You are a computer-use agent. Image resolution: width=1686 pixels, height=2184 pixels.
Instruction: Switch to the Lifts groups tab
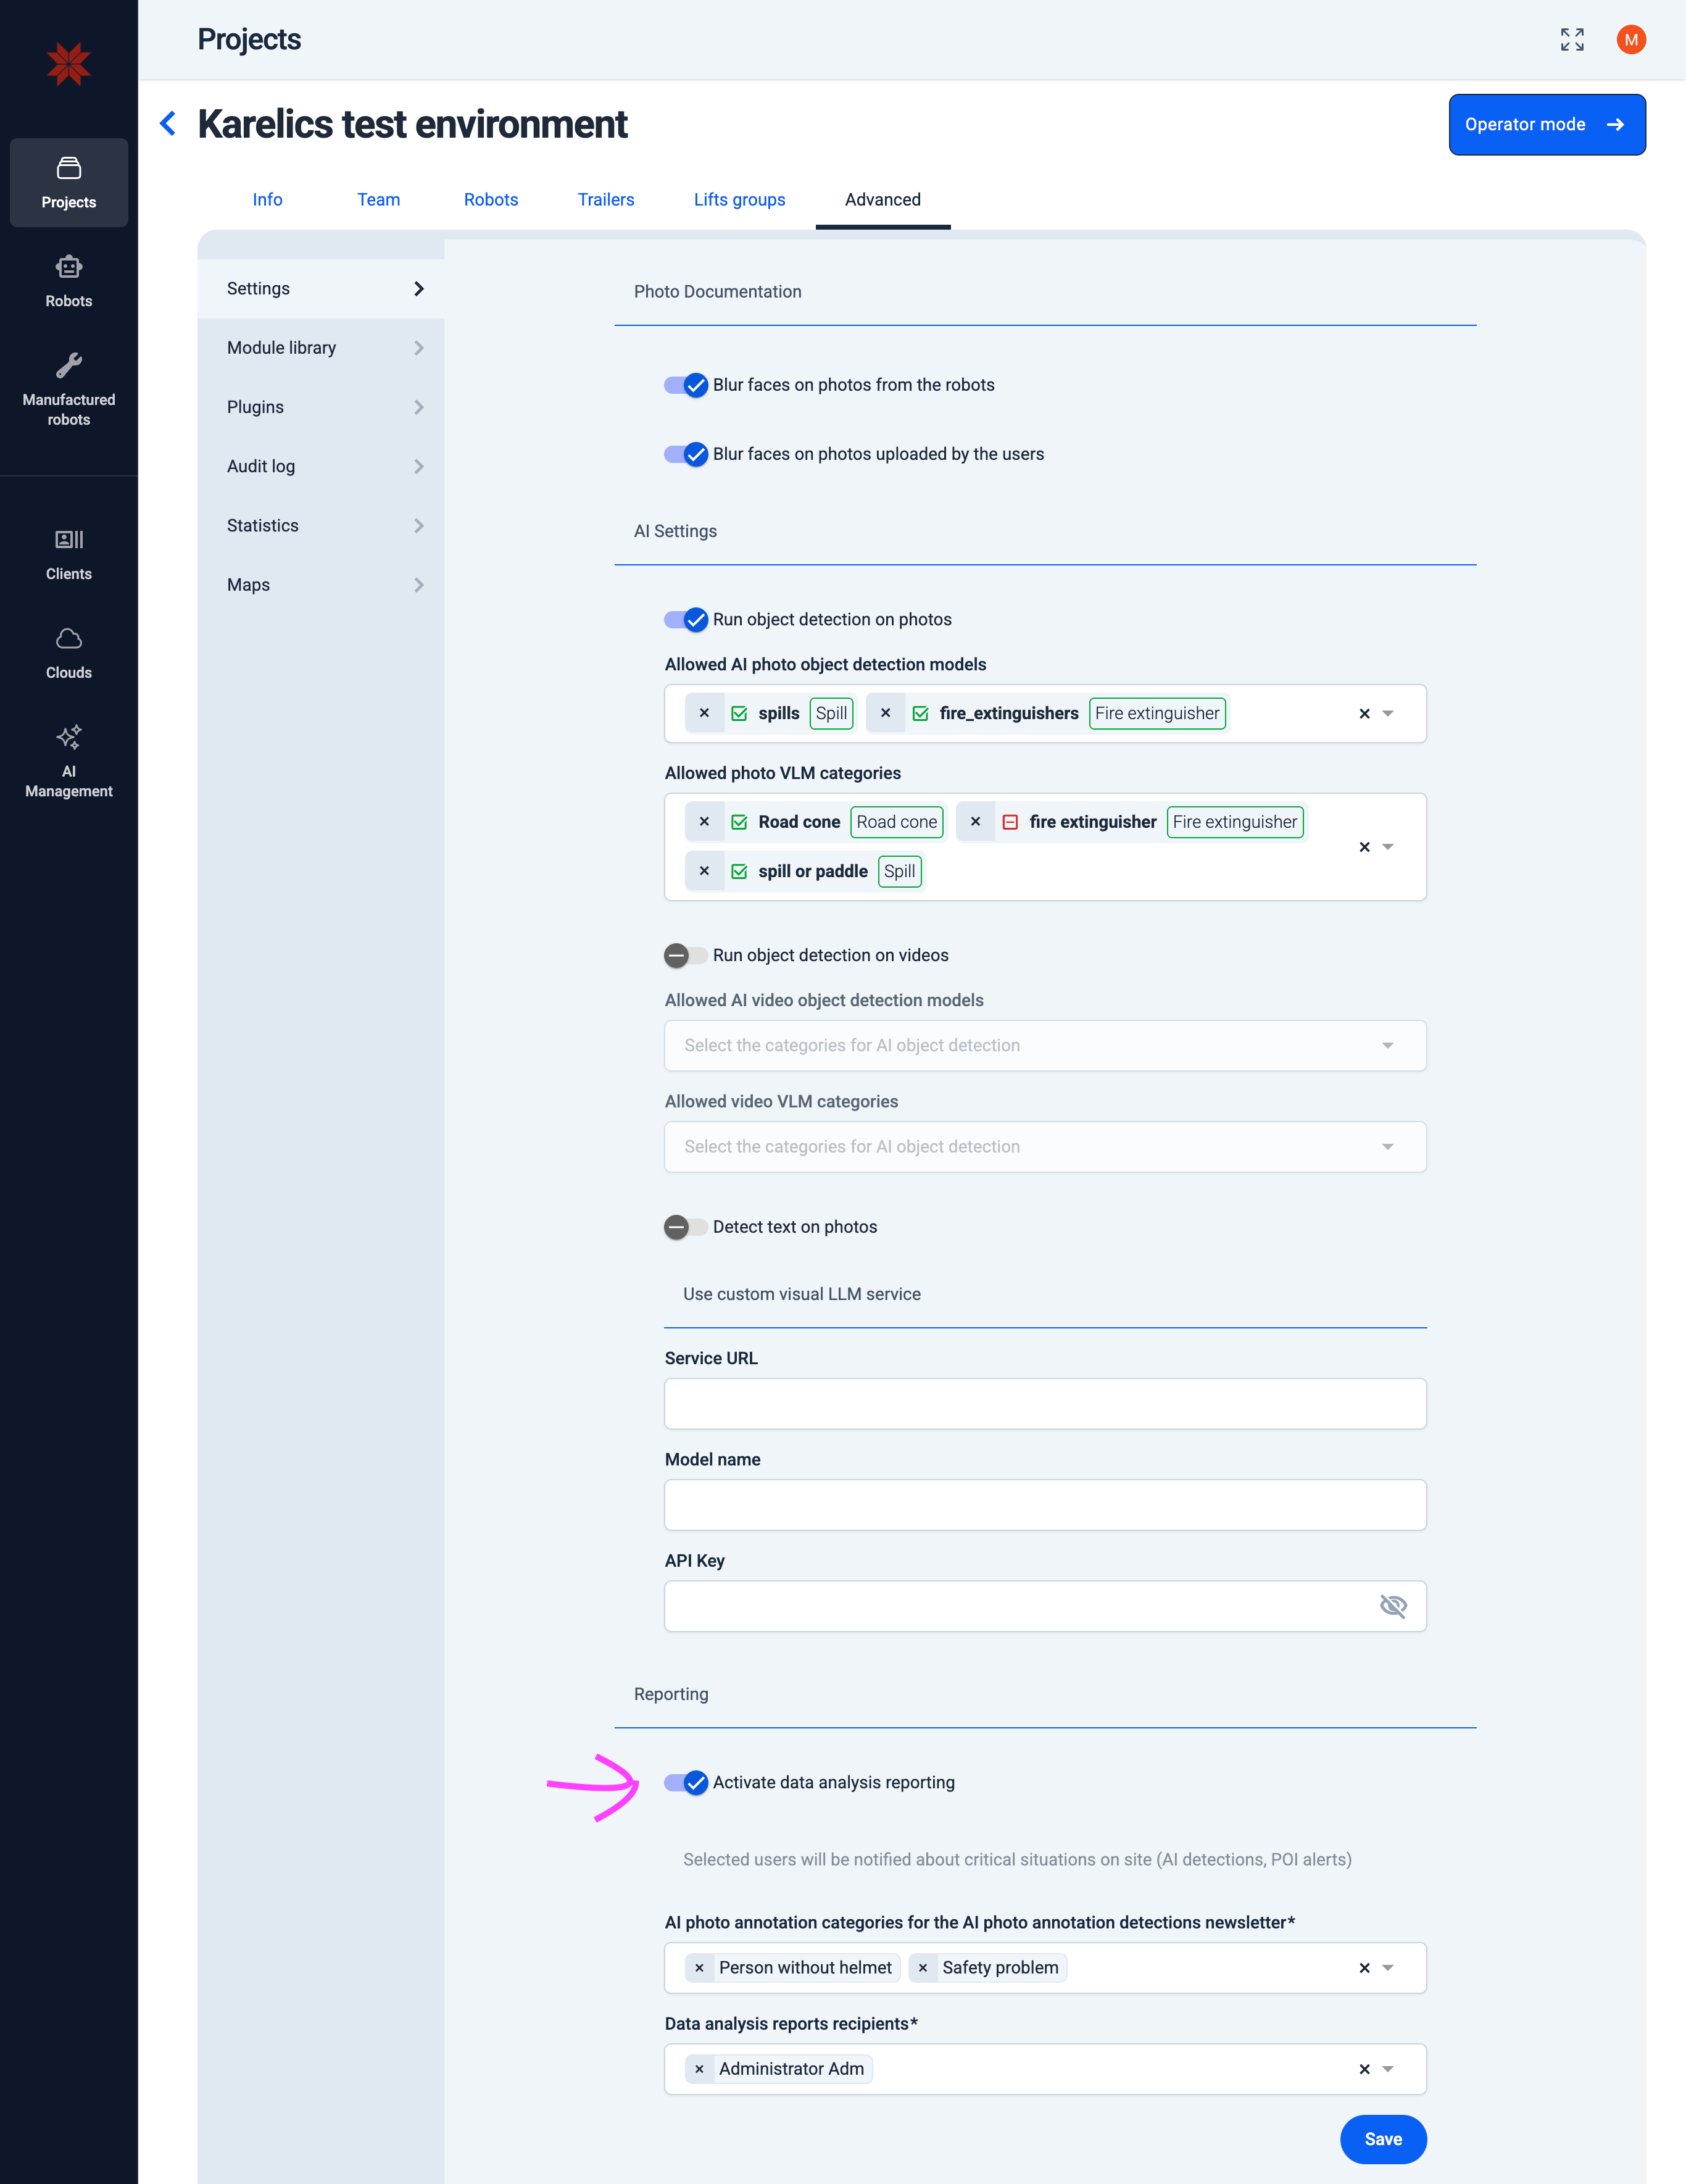pos(739,199)
